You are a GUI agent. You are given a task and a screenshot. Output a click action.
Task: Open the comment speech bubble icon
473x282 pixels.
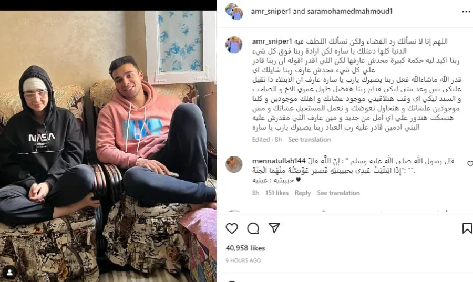pyautogui.click(x=253, y=228)
